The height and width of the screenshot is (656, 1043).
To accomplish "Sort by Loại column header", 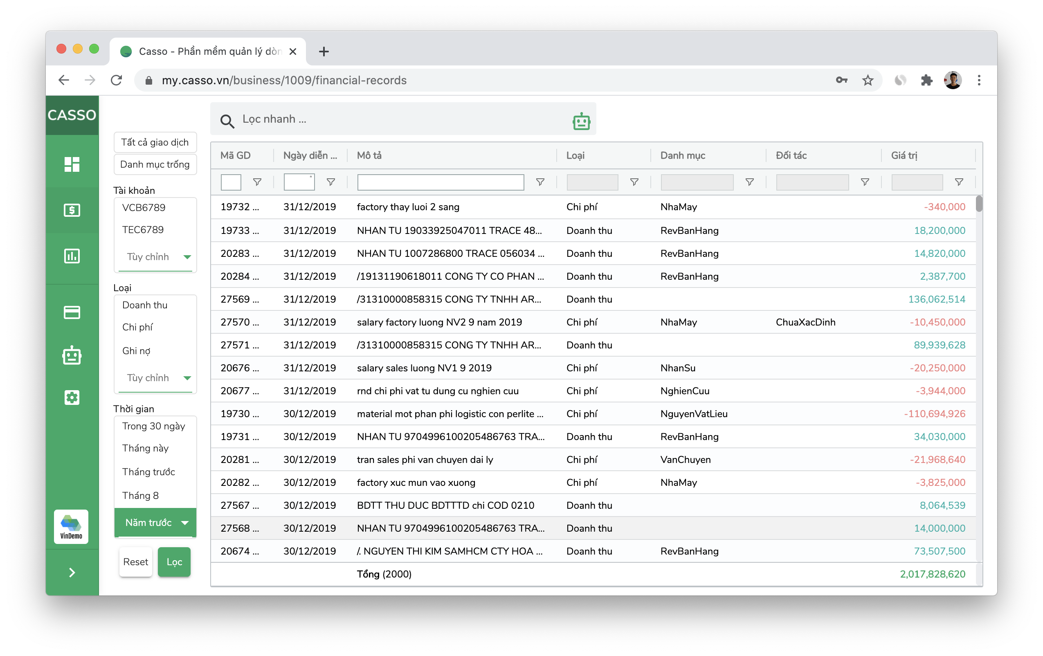I will [575, 155].
